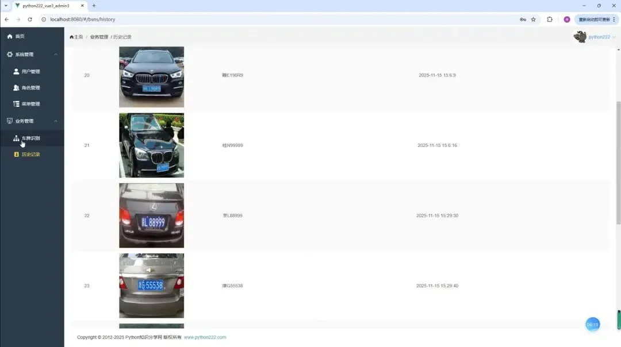Open thumbnail of row 23 gray car
Screen dimensions: 621x347
coord(152,286)
